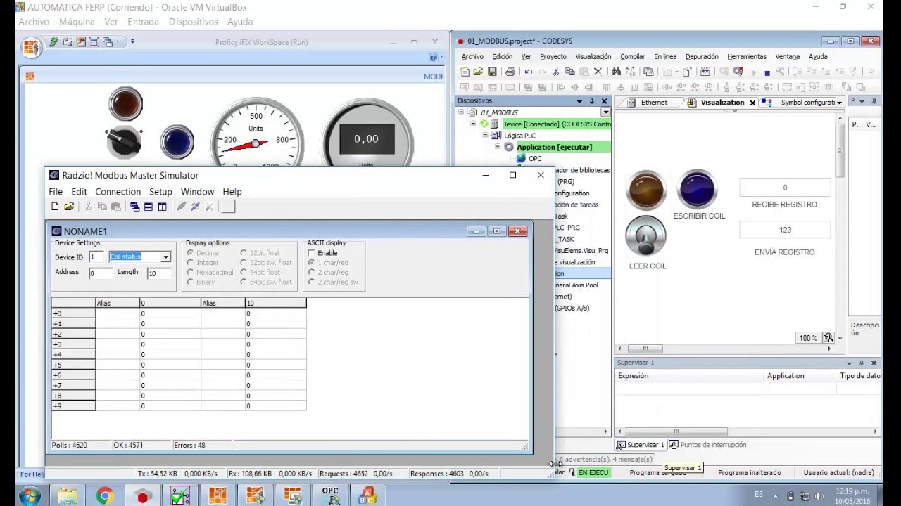Close the Dispositivos panel
This screenshot has height=506, width=901.
coord(604,101)
